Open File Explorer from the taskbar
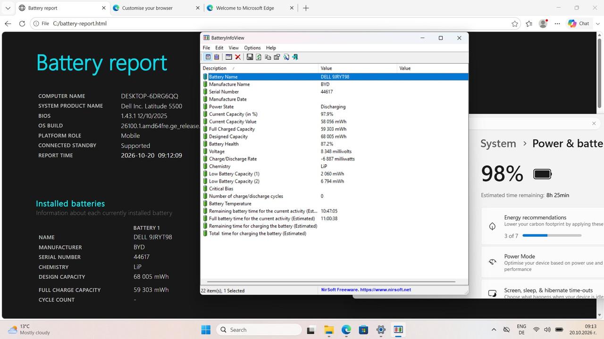The image size is (604, 339). point(328,330)
